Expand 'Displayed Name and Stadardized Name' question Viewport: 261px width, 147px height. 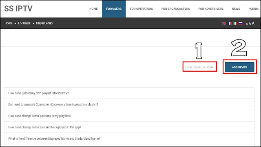click(x=129, y=138)
